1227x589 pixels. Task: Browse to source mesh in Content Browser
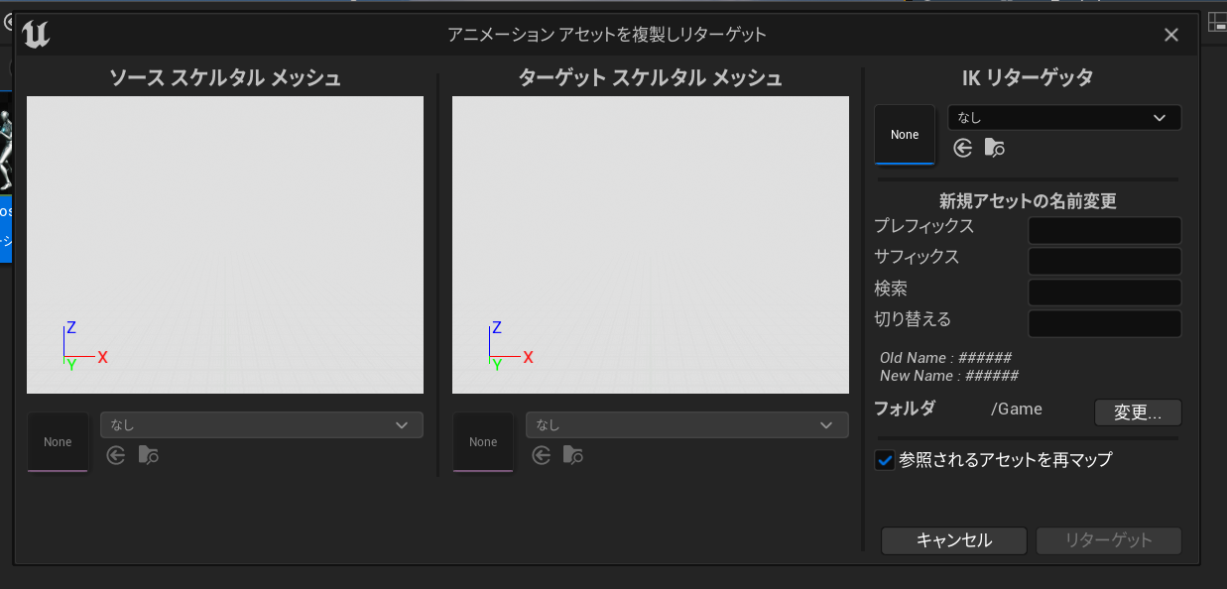click(149, 455)
